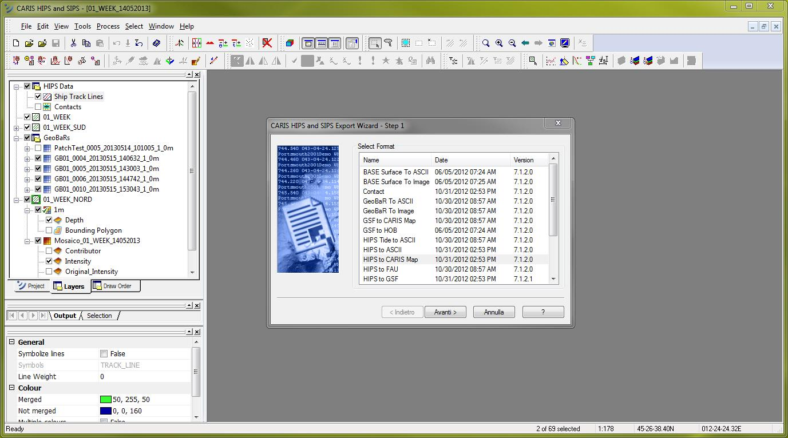The image size is (788, 438).
Task: Enable the PatchTest_0005 GeoBaR checkbox
Action: click(x=38, y=148)
